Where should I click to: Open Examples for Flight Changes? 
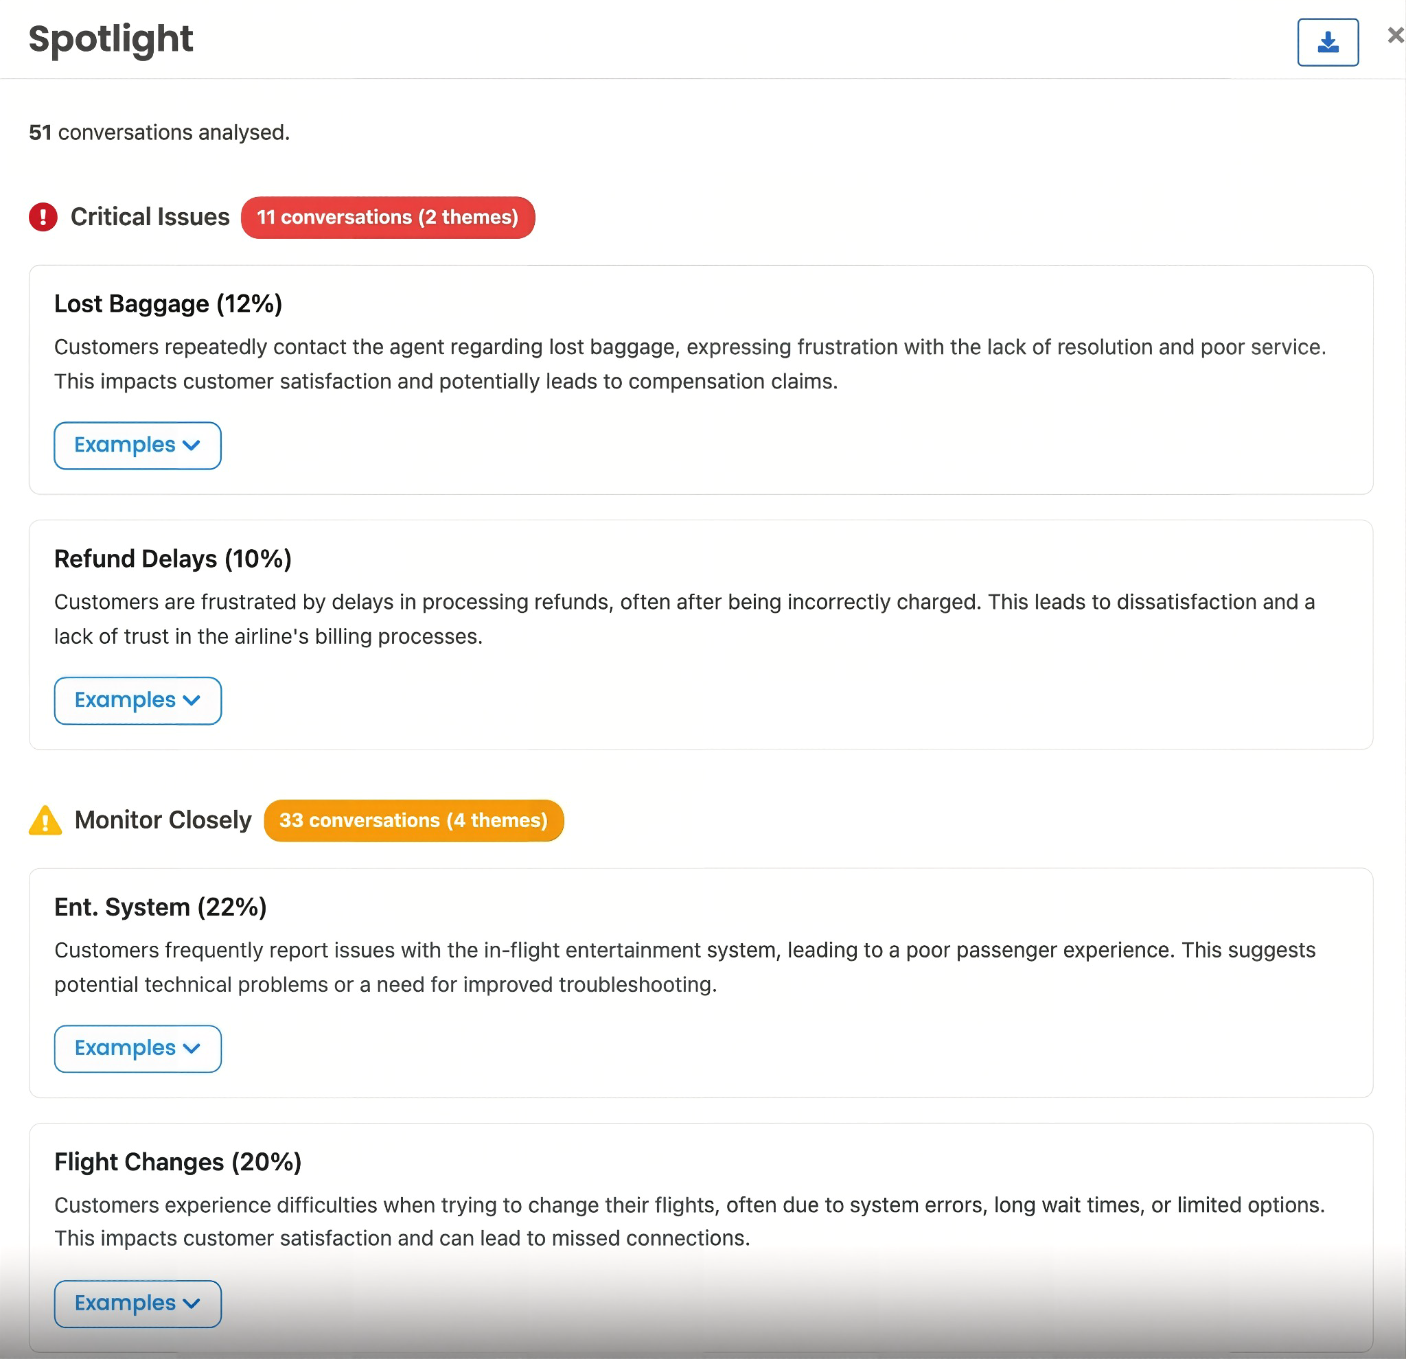[x=137, y=1304]
